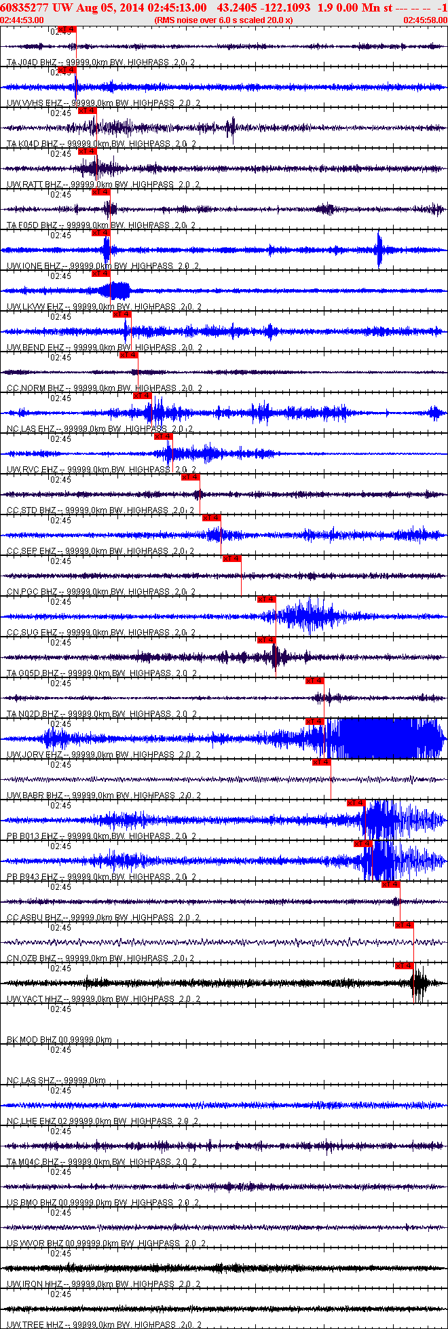Screen dimensions: 448x1329
Task: Click the red pick marker on CC SUG trace
Action: (267, 599)
